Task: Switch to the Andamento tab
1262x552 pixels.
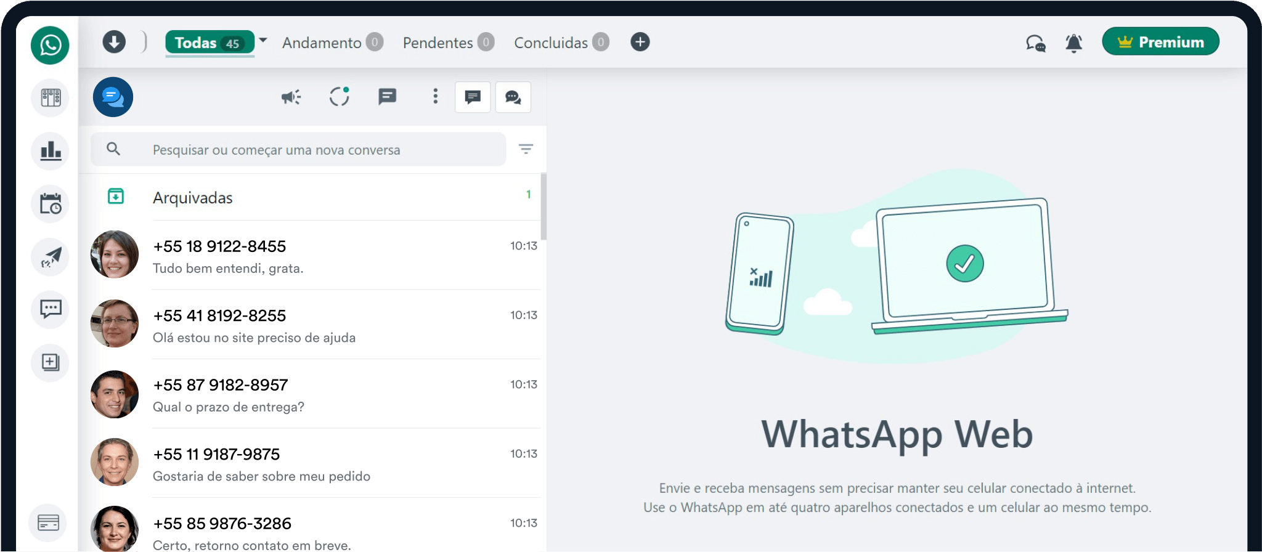Action: point(333,43)
